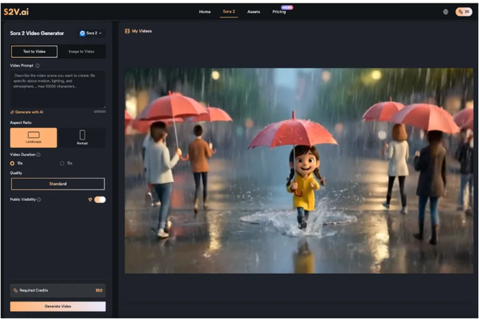Select the 10s video duration option
The width and height of the screenshot is (479, 319).
12,163
